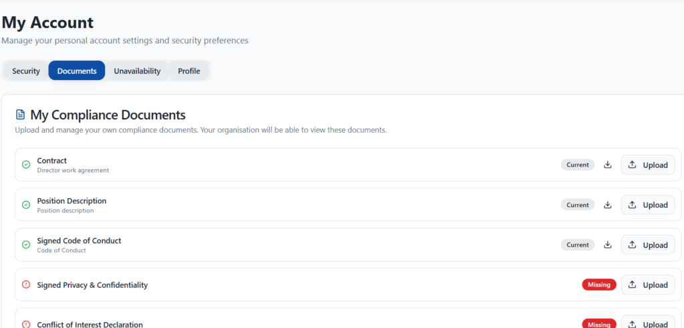Click the 'Signed Code of Conduct' title

click(79, 241)
